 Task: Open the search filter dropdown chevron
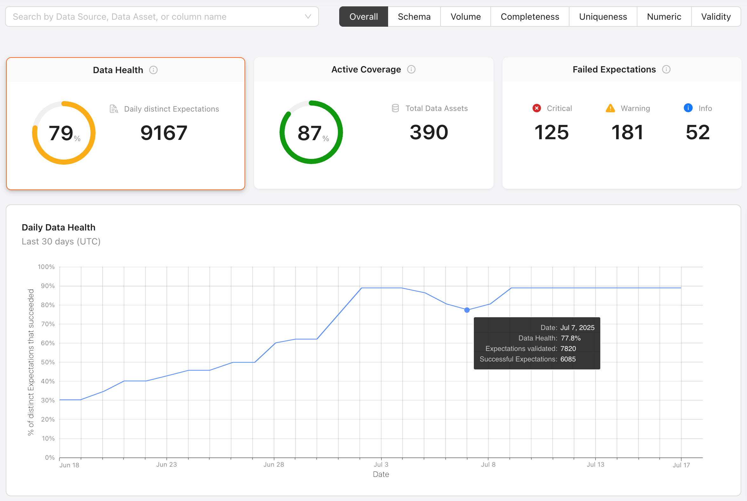[307, 16]
